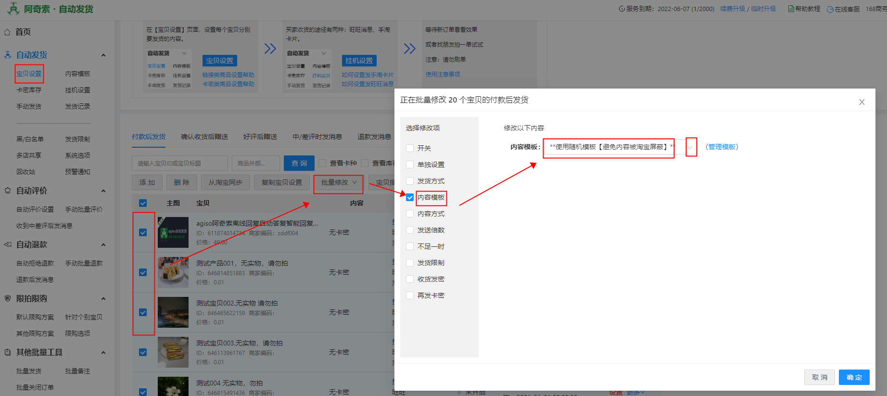Uncheck the 内容模板 option
887x396 pixels.
pos(410,197)
